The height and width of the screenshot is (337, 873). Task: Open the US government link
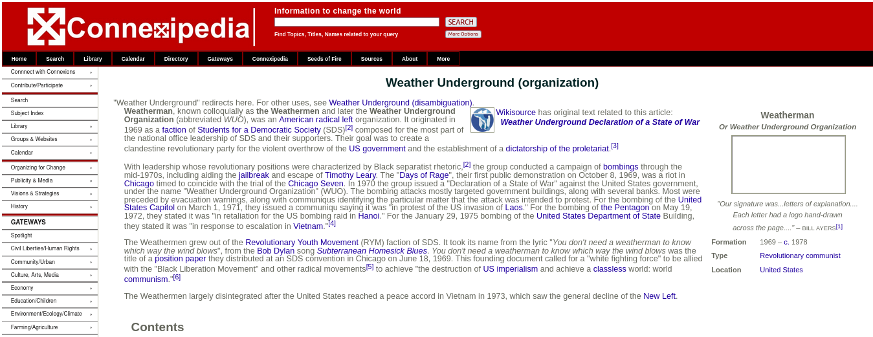(x=377, y=149)
